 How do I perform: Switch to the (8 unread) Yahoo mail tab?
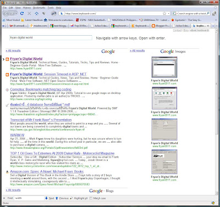tap(18, 26)
